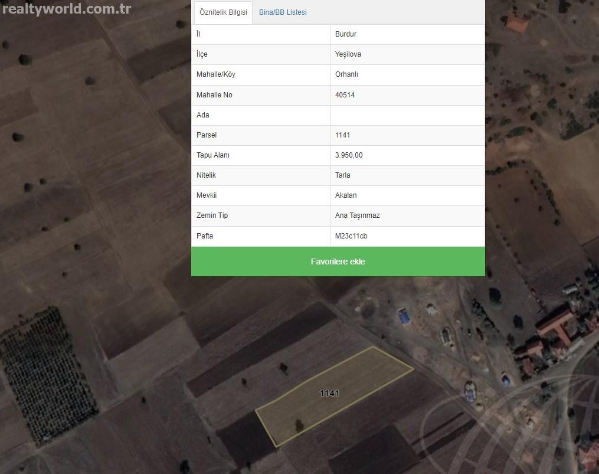Click the Favorilere ekle button

338,261
